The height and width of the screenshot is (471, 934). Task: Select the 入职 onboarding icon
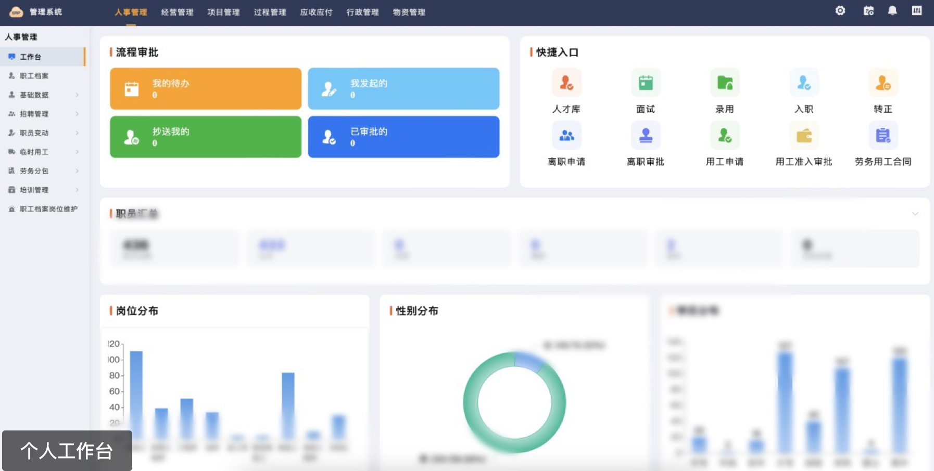(x=804, y=83)
